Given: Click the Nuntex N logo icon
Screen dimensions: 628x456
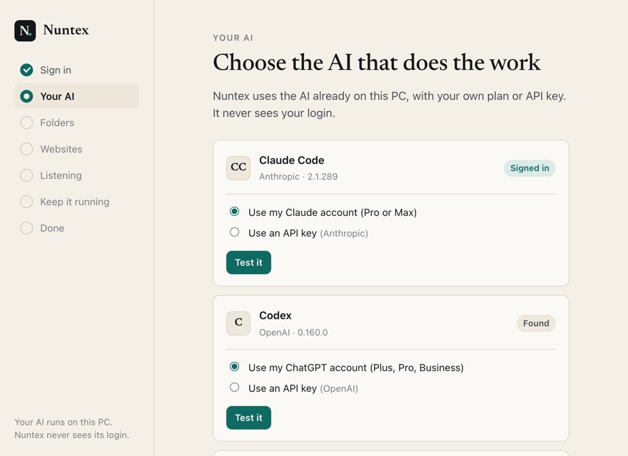Looking at the screenshot, I should (25, 31).
